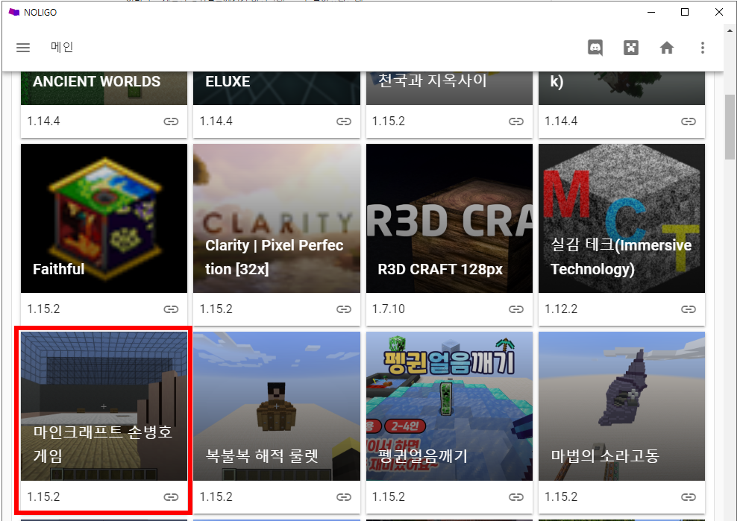Open the 천국과 지옥사이 card image

(449, 89)
